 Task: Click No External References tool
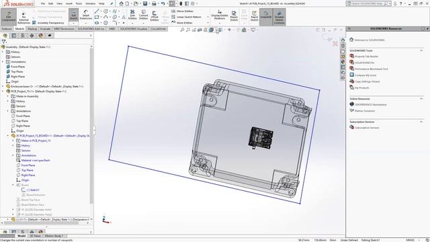pos(24,18)
